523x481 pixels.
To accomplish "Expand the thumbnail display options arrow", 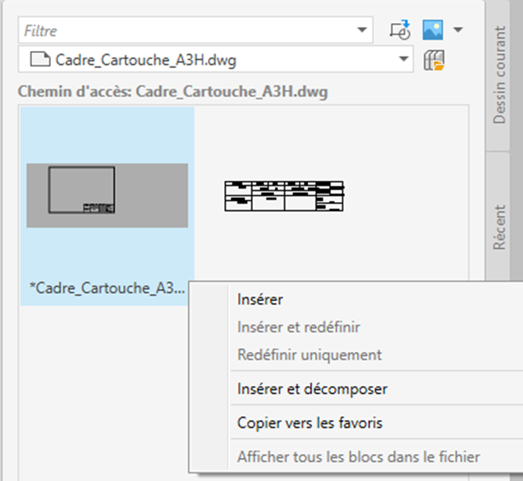I will [x=458, y=30].
